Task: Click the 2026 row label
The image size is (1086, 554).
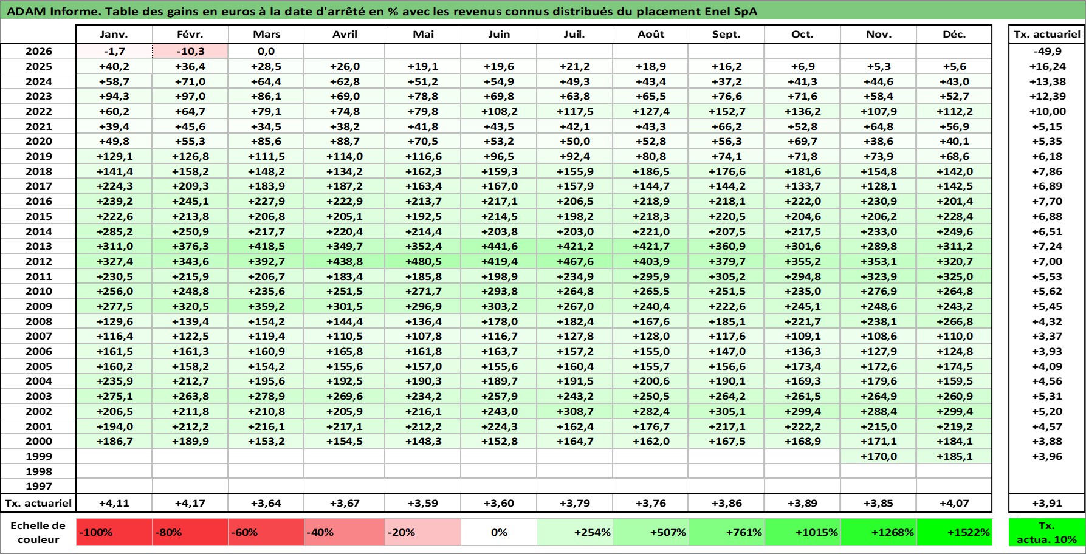Action: [x=38, y=52]
